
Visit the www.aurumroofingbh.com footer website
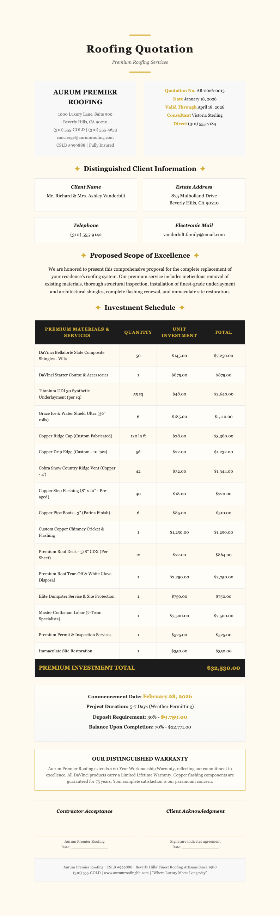pyautogui.click(x=126, y=873)
